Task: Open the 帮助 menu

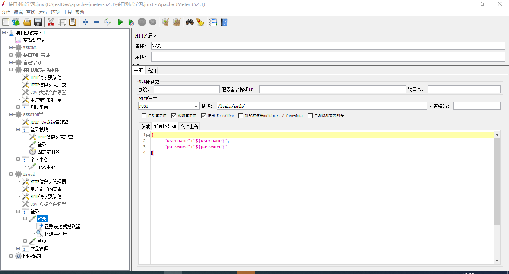Action: click(80, 12)
